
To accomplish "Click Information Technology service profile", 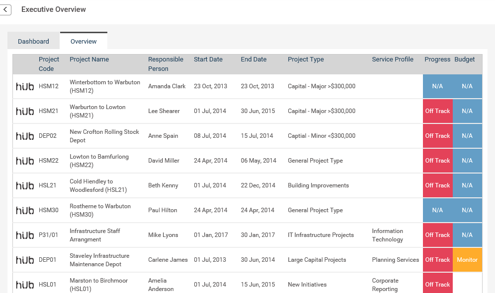I will pyautogui.click(x=387, y=235).
